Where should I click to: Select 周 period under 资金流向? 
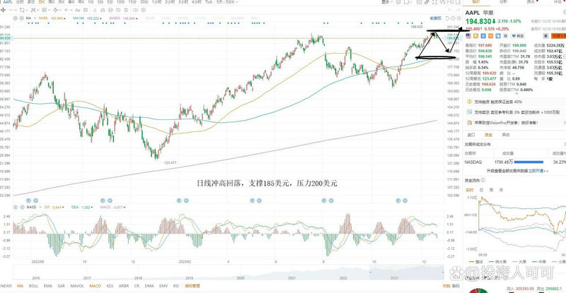pyautogui.click(x=491, y=190)
